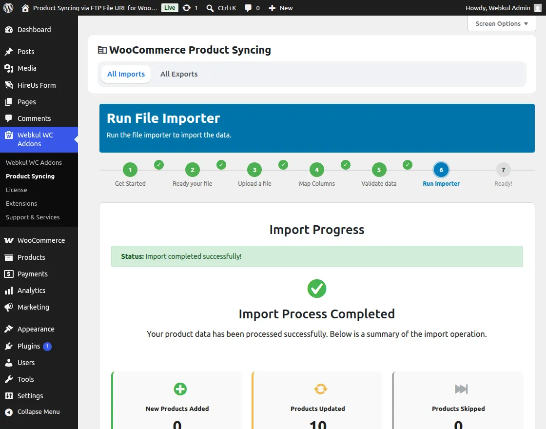
Task: Click the Appearance brush icon
Action: coord(9,329)
